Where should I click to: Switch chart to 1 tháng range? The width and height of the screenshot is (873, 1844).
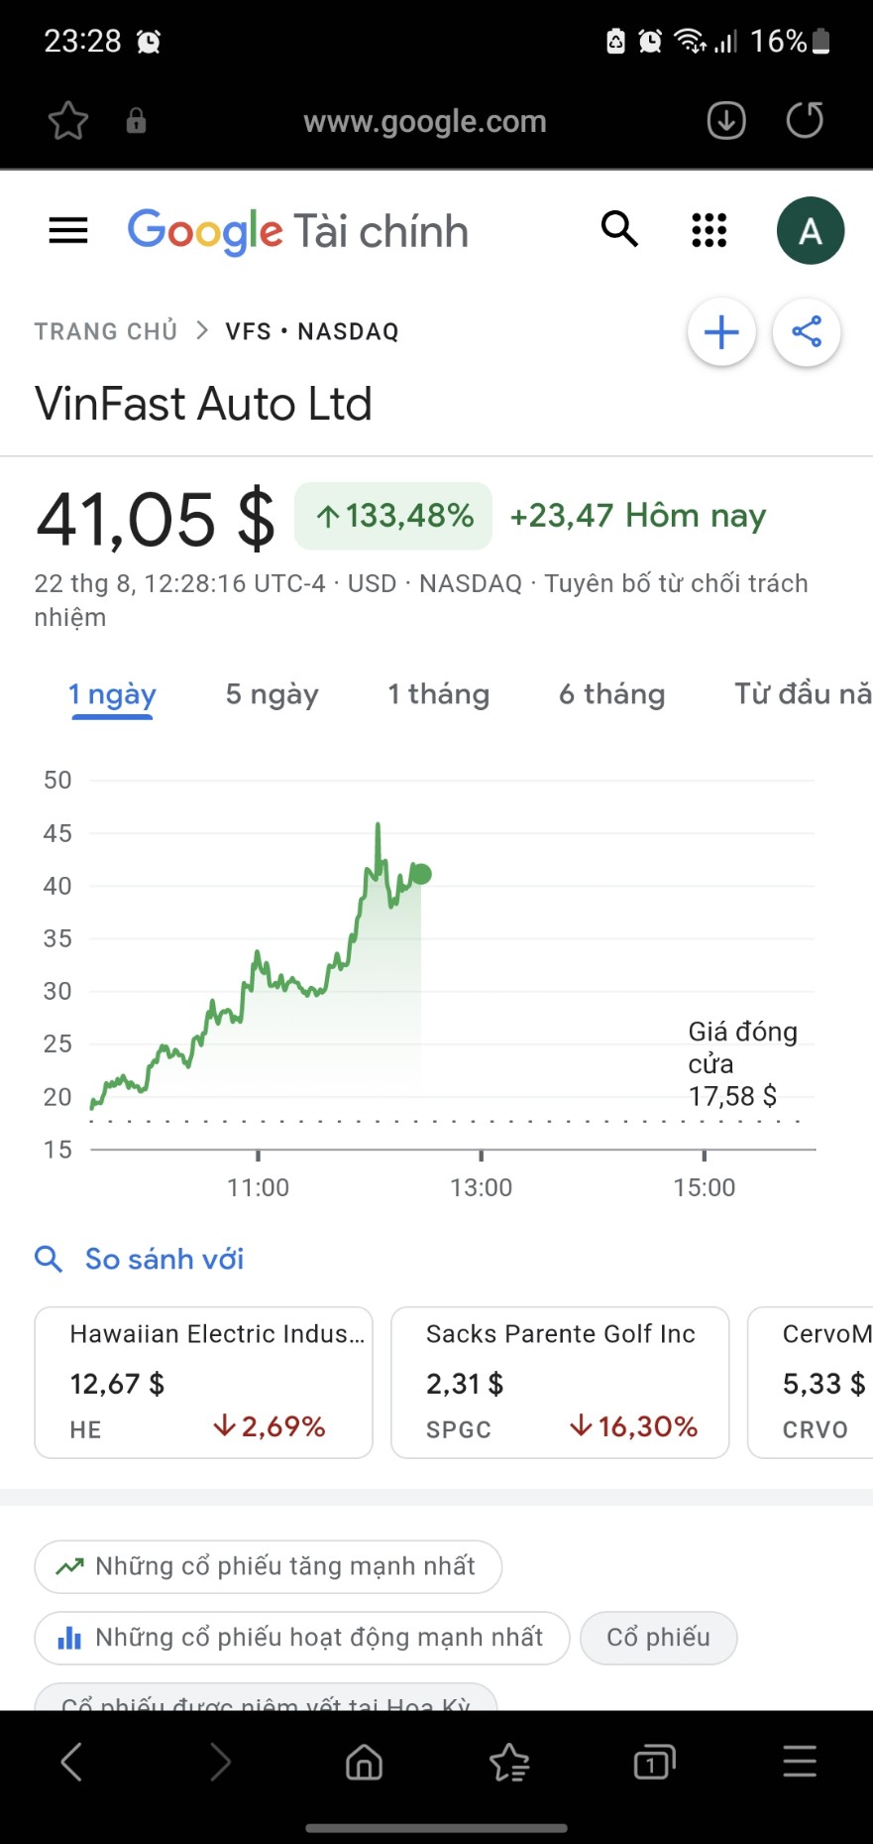tap(438, 694)
